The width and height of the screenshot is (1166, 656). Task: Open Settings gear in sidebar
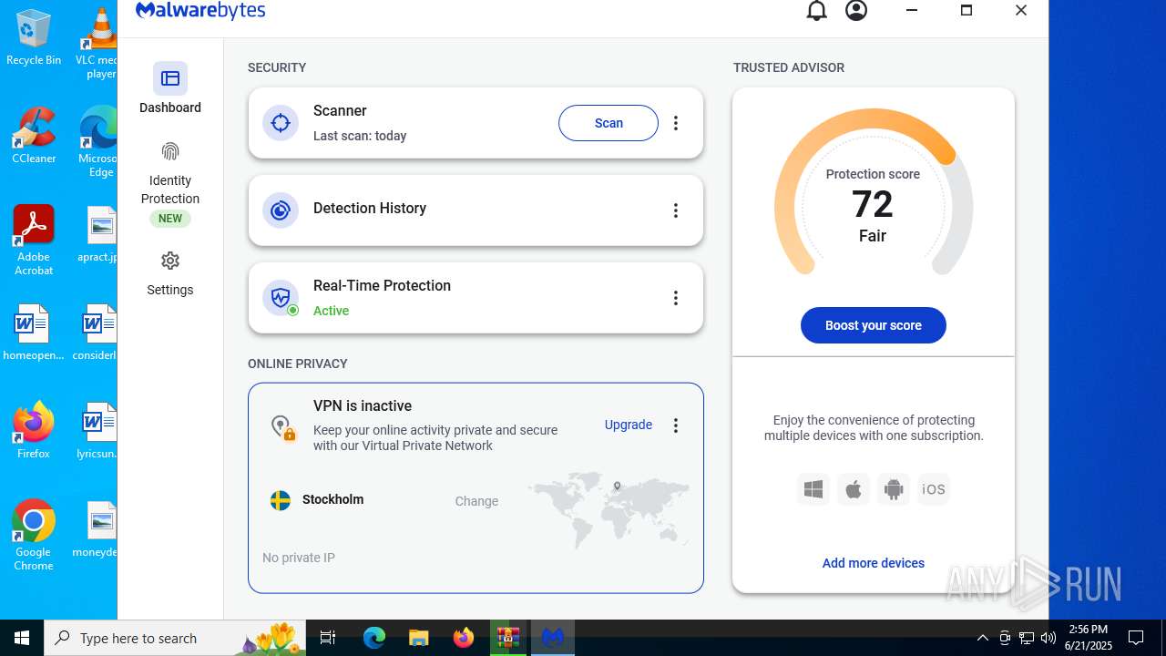170,261
